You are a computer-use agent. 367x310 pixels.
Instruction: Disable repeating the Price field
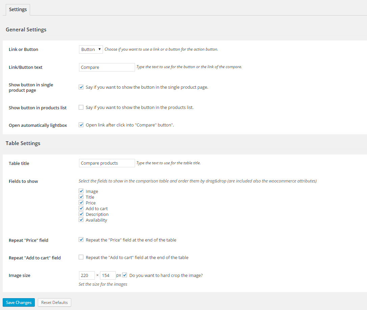(81, 239)
